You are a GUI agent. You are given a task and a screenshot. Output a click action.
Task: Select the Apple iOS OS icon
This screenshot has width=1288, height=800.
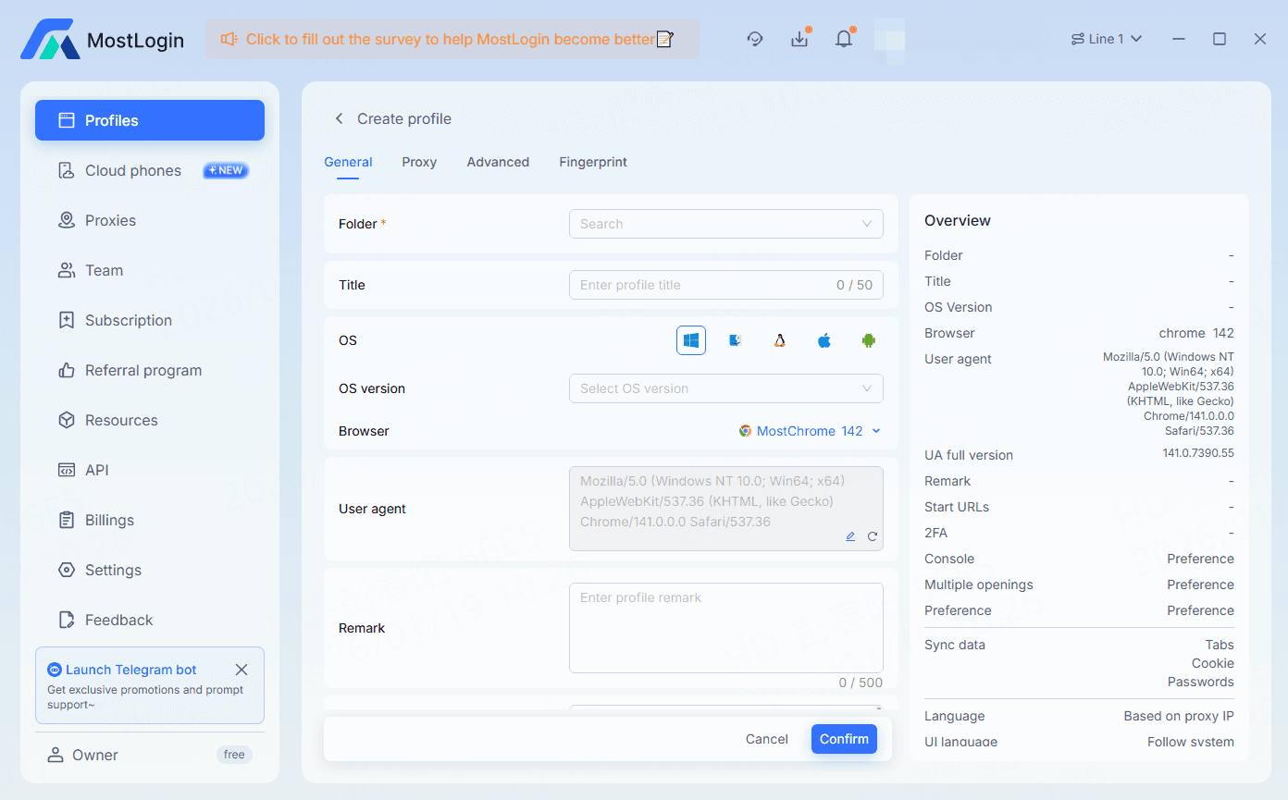click(x=824, y=339)
